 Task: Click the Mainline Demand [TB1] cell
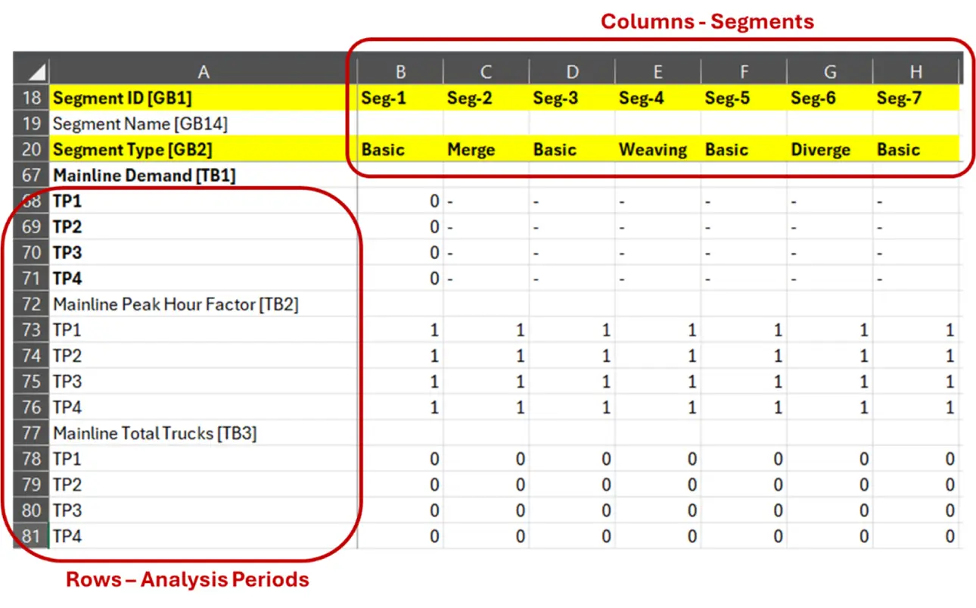point(203,175)
